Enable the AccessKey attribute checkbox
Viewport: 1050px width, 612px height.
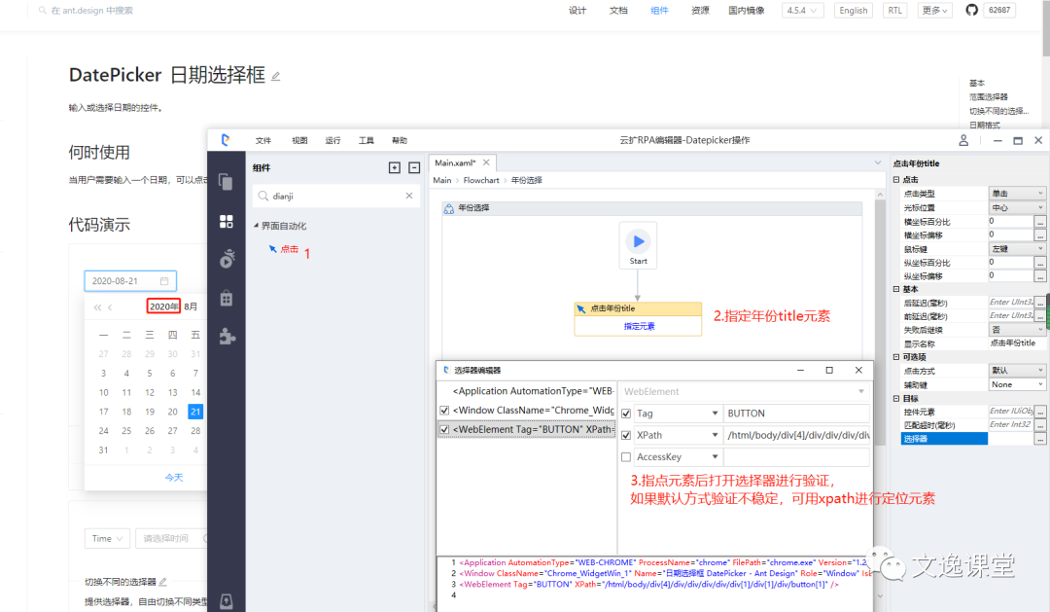point(625,457)
